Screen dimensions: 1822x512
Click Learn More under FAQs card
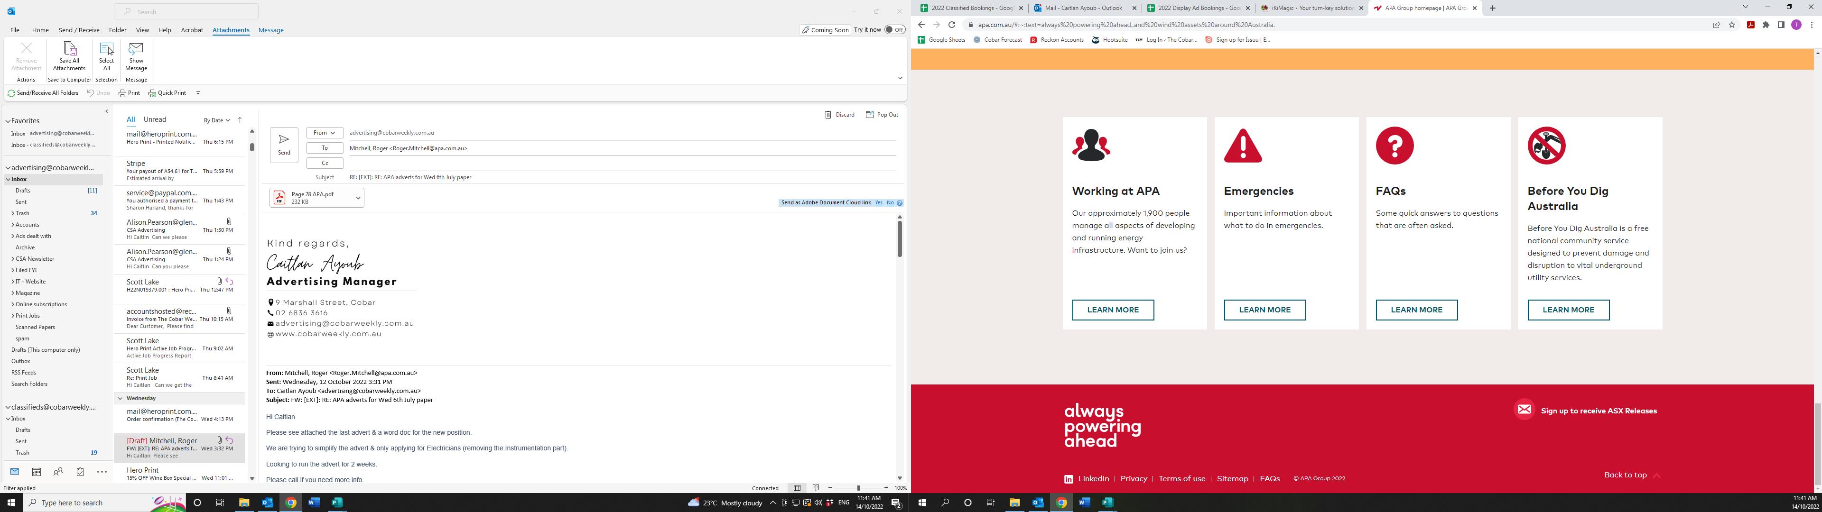point(1416,310)
